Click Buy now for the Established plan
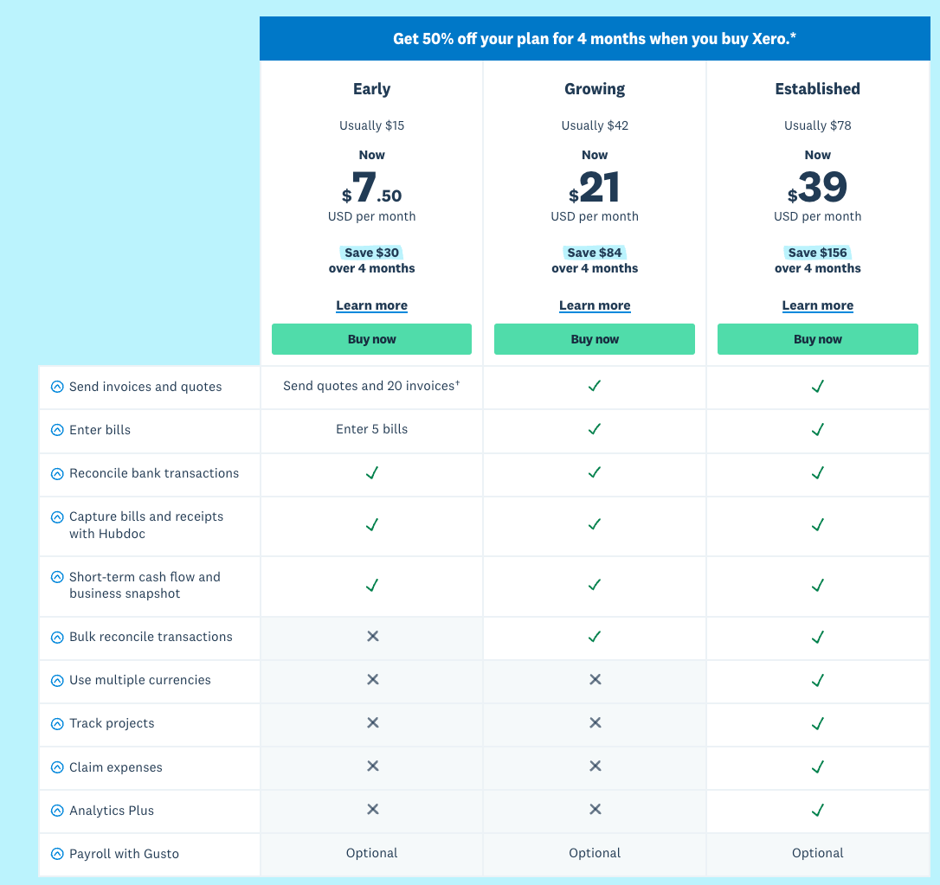Image resolution: width=940 pixels, height=885 pixels. tap(817, 339)
